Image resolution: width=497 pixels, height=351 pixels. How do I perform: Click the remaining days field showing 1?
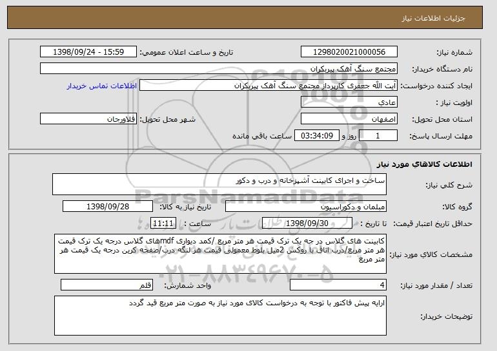point(378,136)
